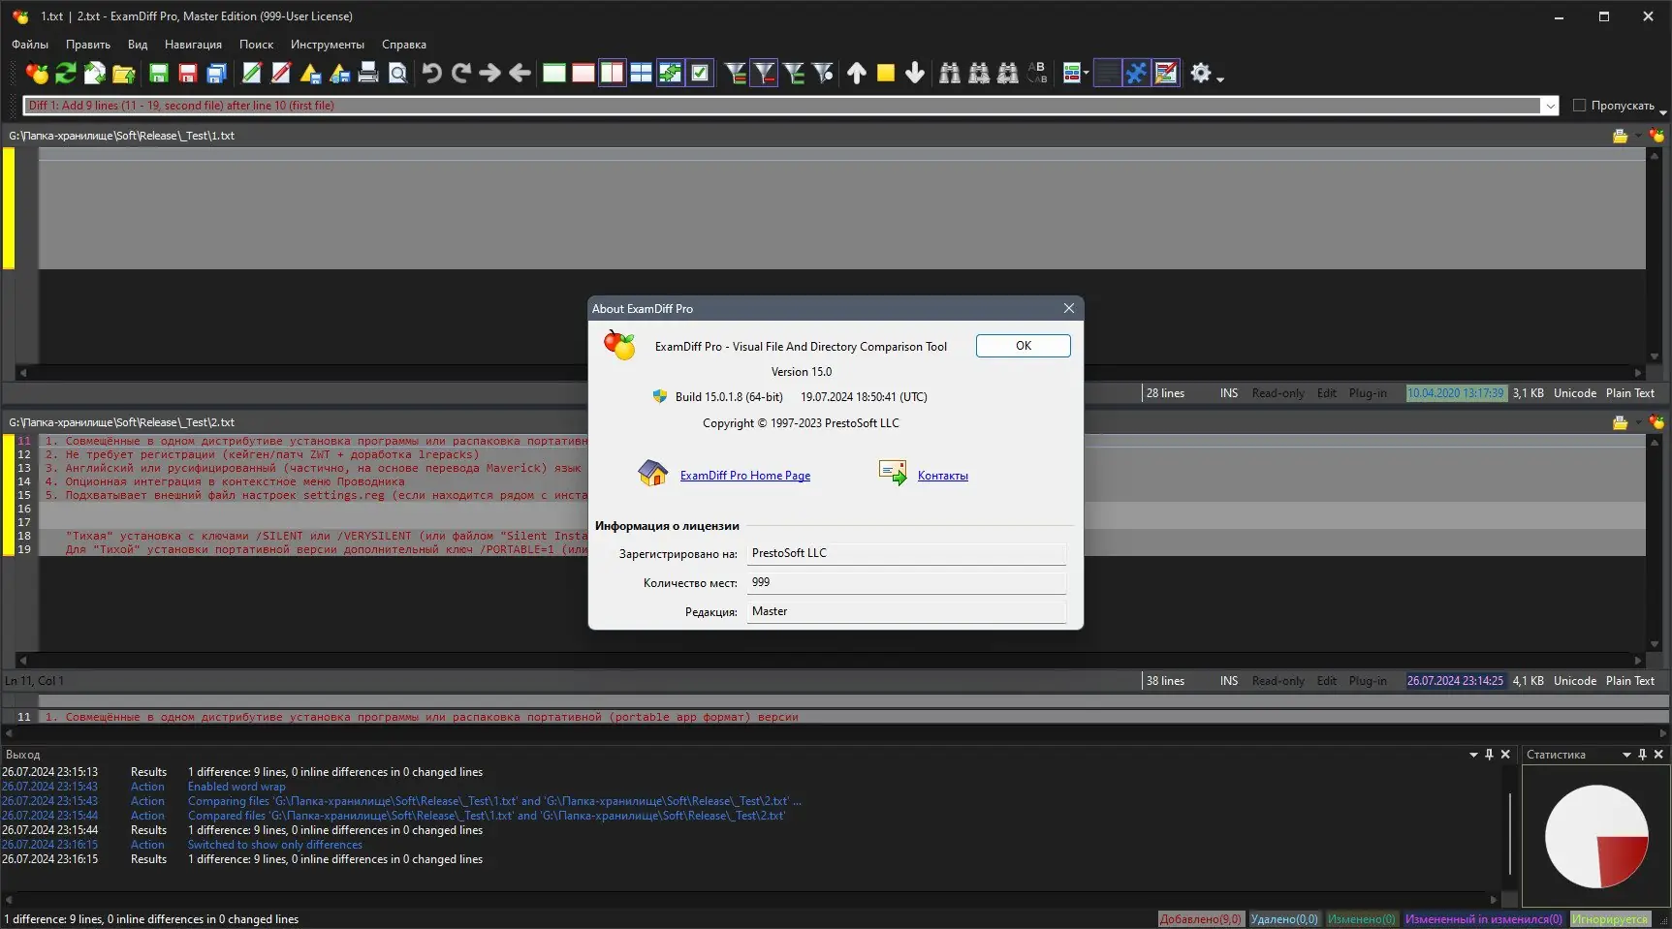Open Options via the gear icon

pyautogui.click(x=1201, y=73)
